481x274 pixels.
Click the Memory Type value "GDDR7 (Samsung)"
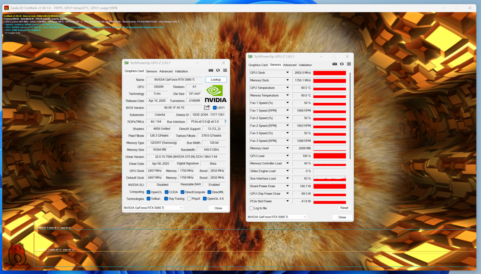coord(163,143)
